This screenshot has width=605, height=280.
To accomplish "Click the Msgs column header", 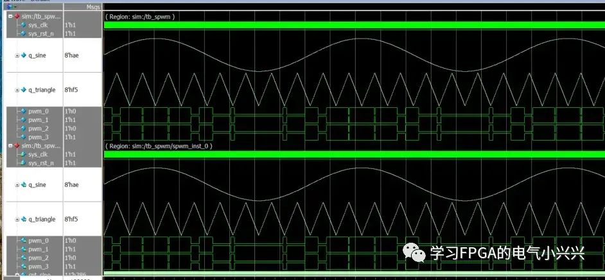I will click(x=93, y=7).
